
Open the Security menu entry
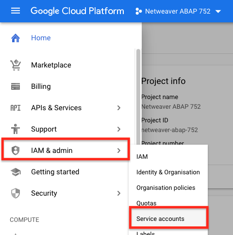(44, 193)
